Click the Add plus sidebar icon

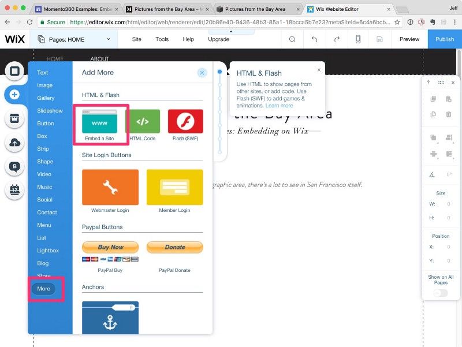14,95
